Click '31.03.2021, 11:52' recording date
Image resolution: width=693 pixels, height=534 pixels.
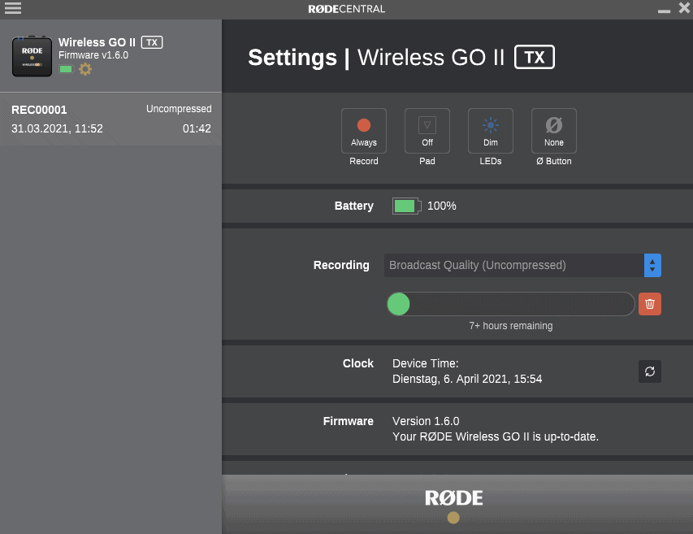[x=57, y=128]
